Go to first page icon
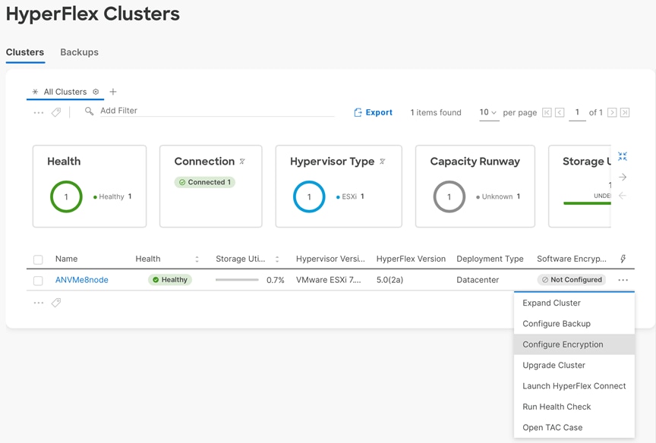 click(547, 112)
